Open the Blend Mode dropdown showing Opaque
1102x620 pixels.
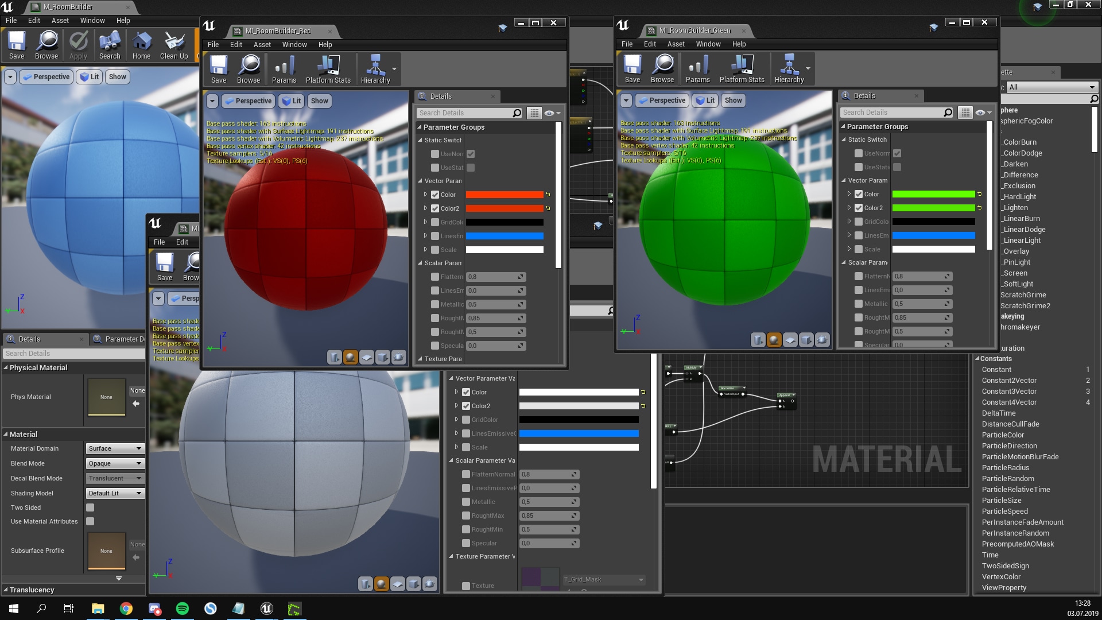(115, 463)
